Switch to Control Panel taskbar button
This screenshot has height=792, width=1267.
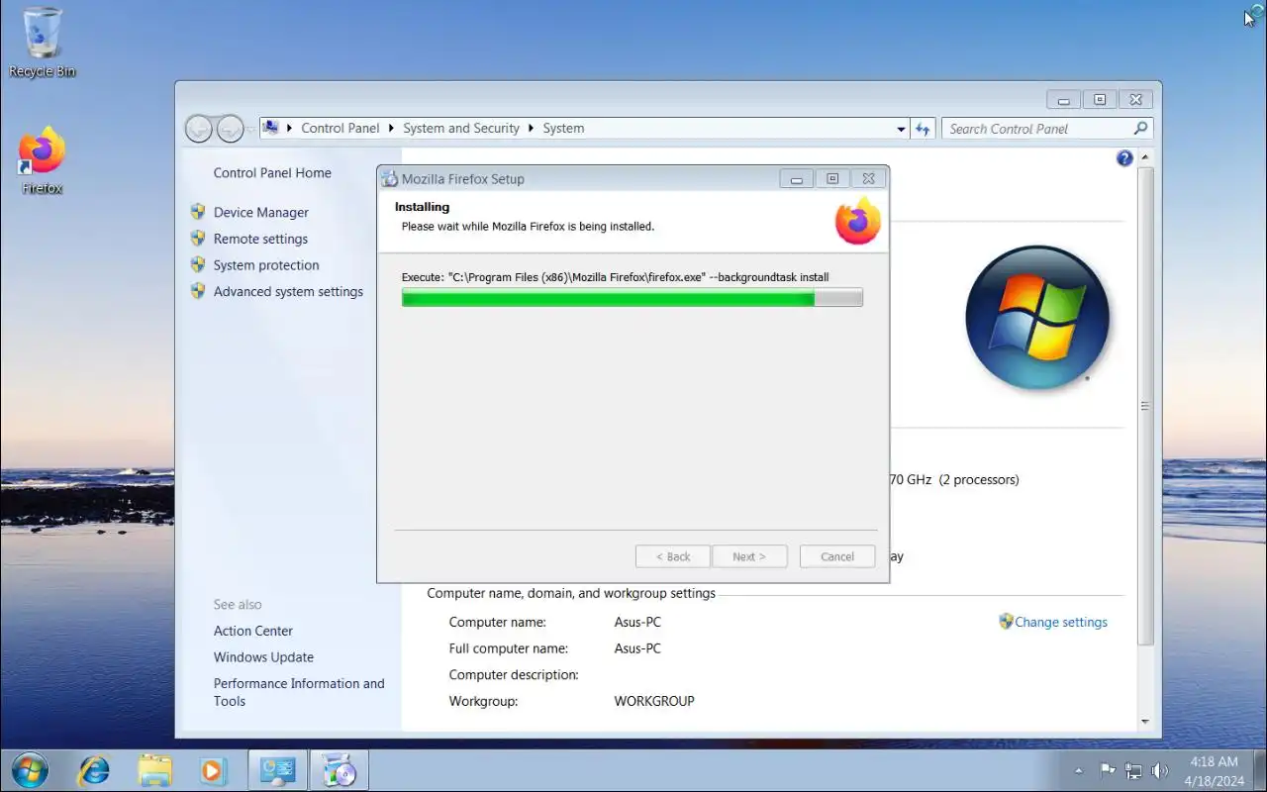[x=277, y=770]
